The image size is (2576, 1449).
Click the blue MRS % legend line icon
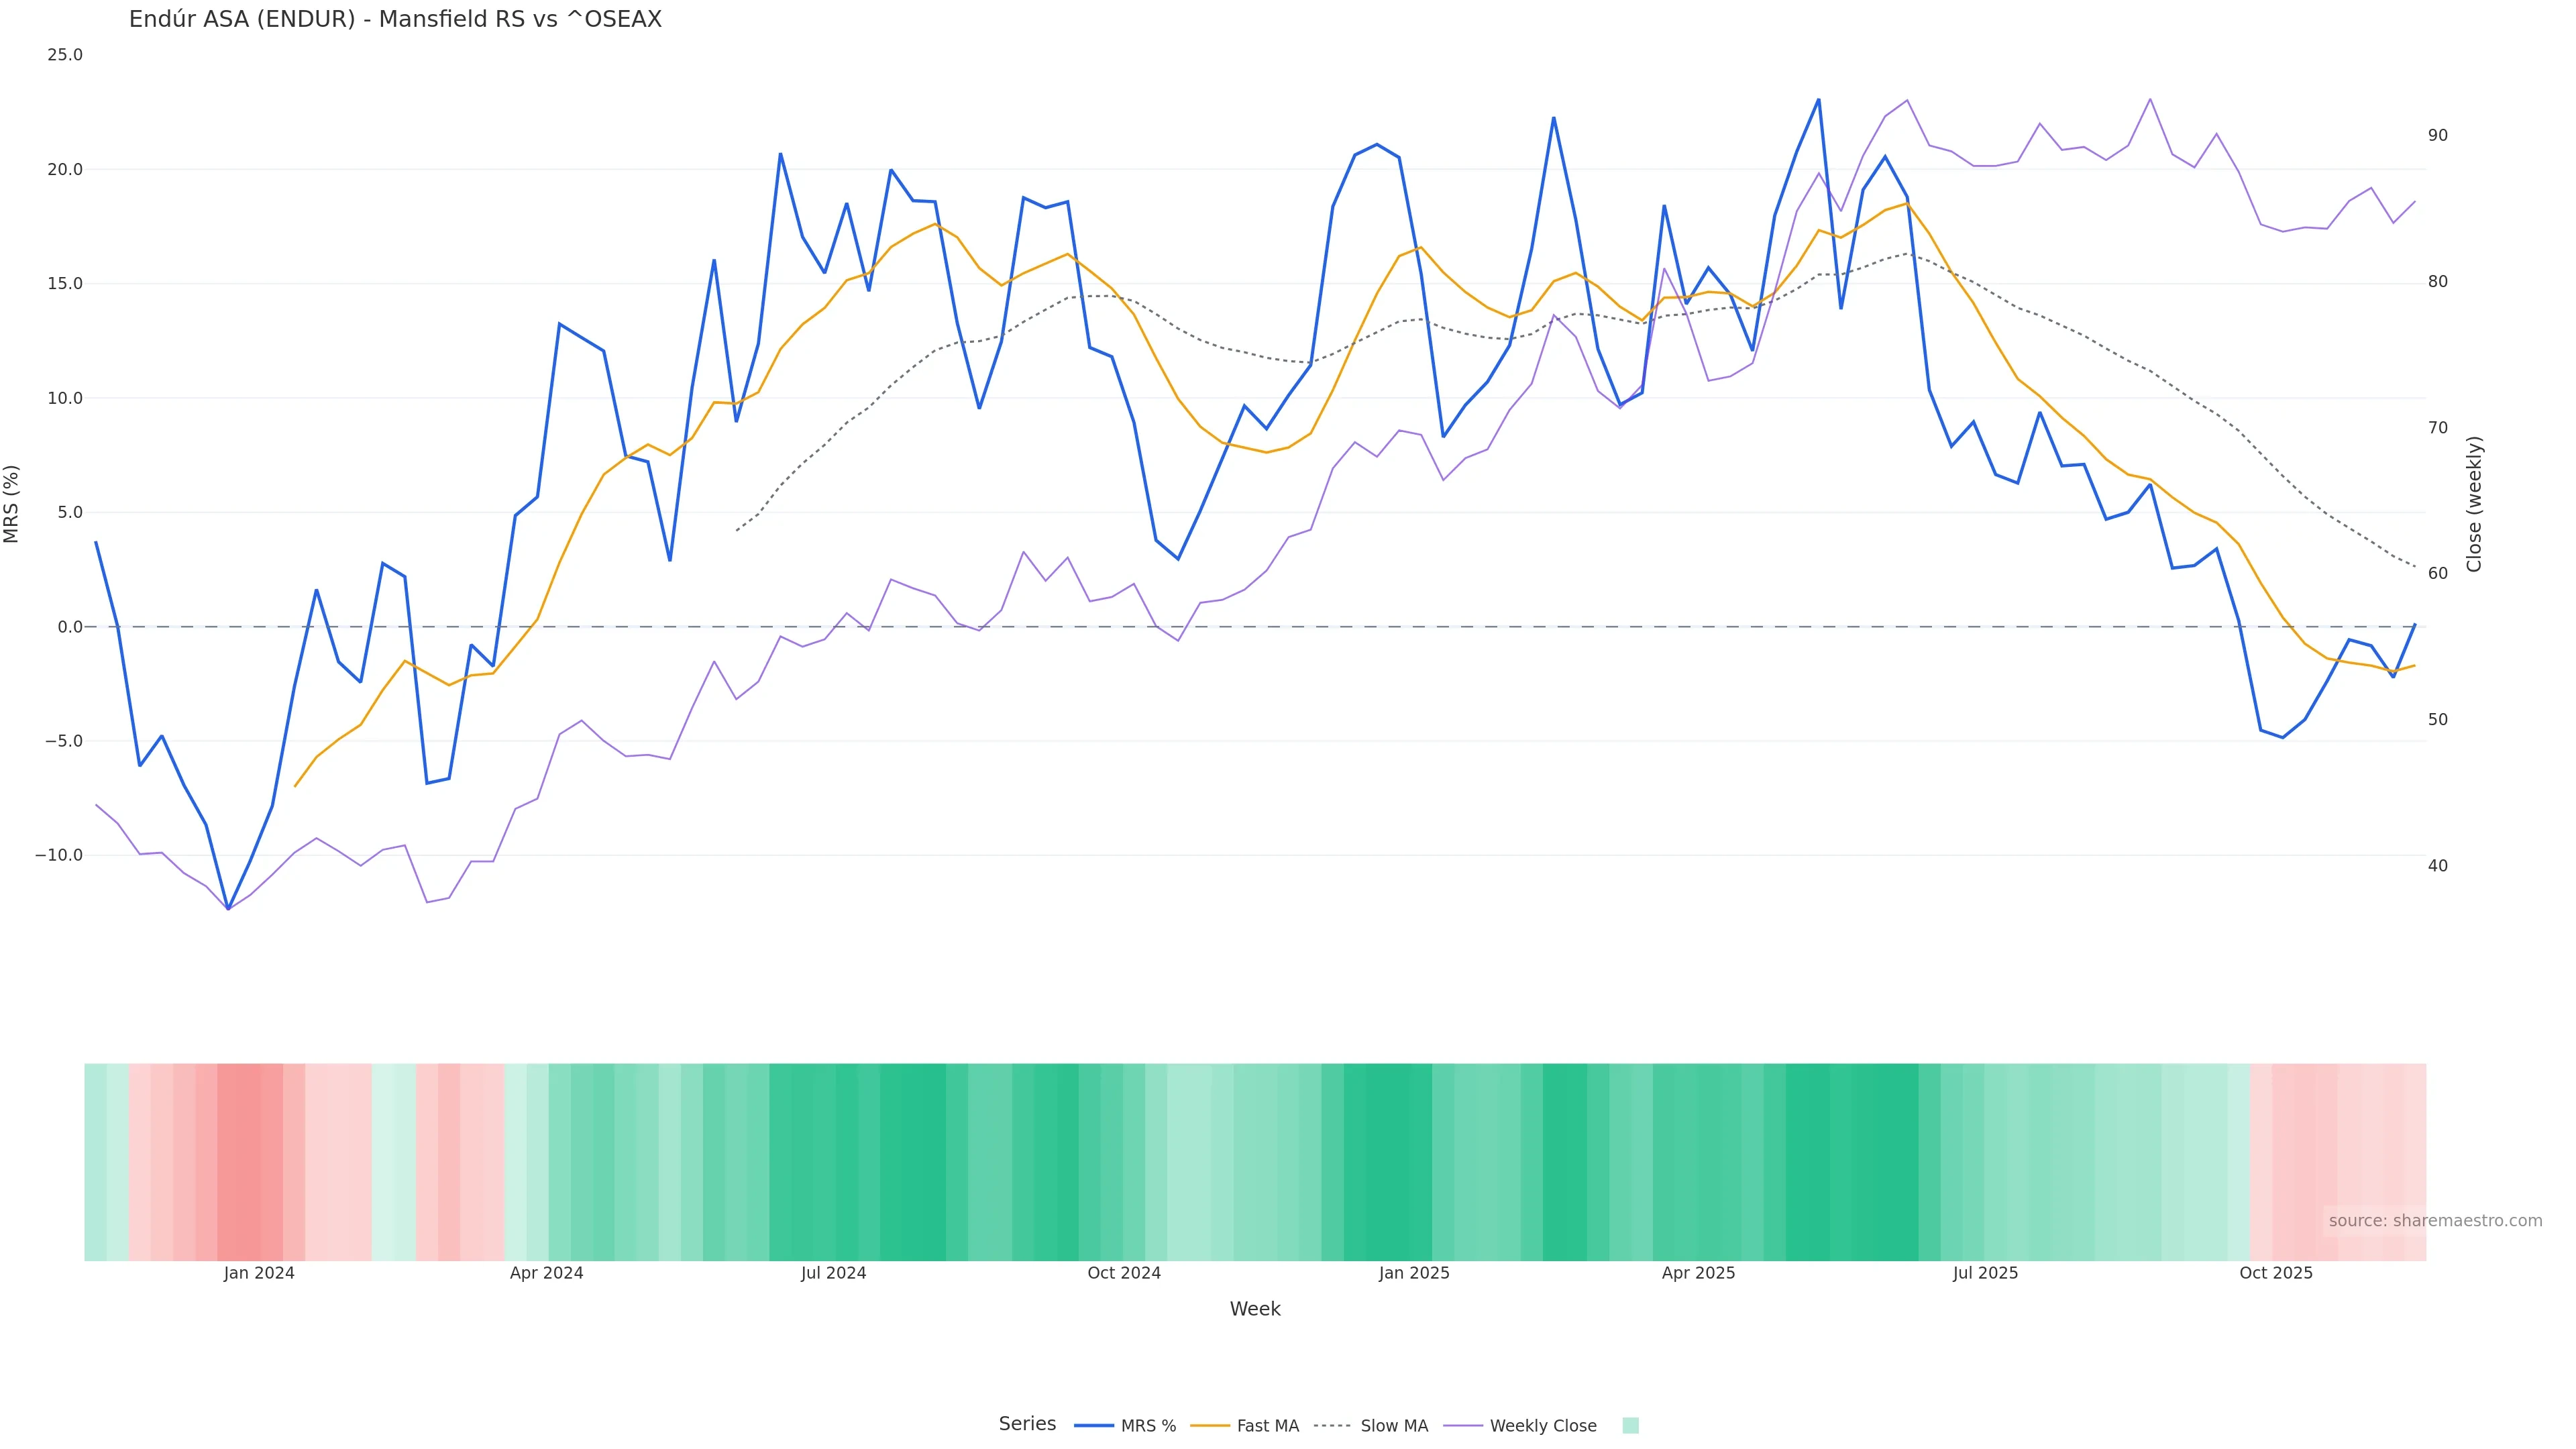tap(1093, 1426)
